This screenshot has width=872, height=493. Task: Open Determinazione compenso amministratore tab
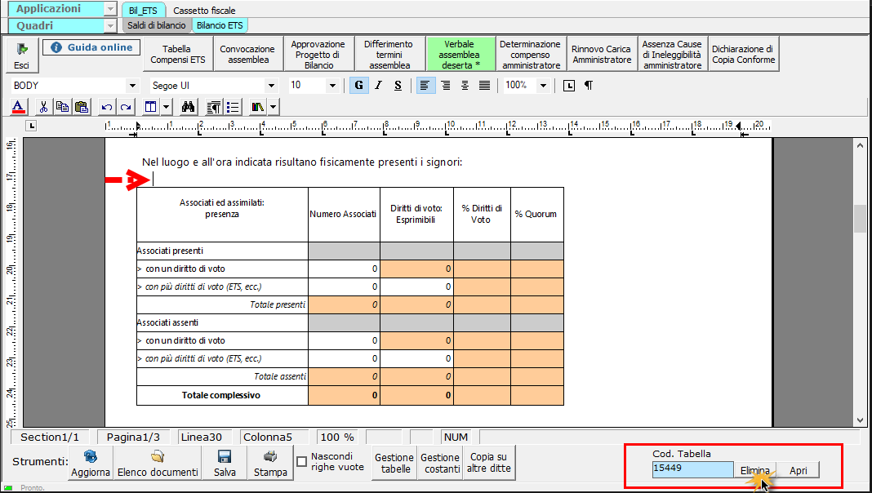click(x=531, y=55)
